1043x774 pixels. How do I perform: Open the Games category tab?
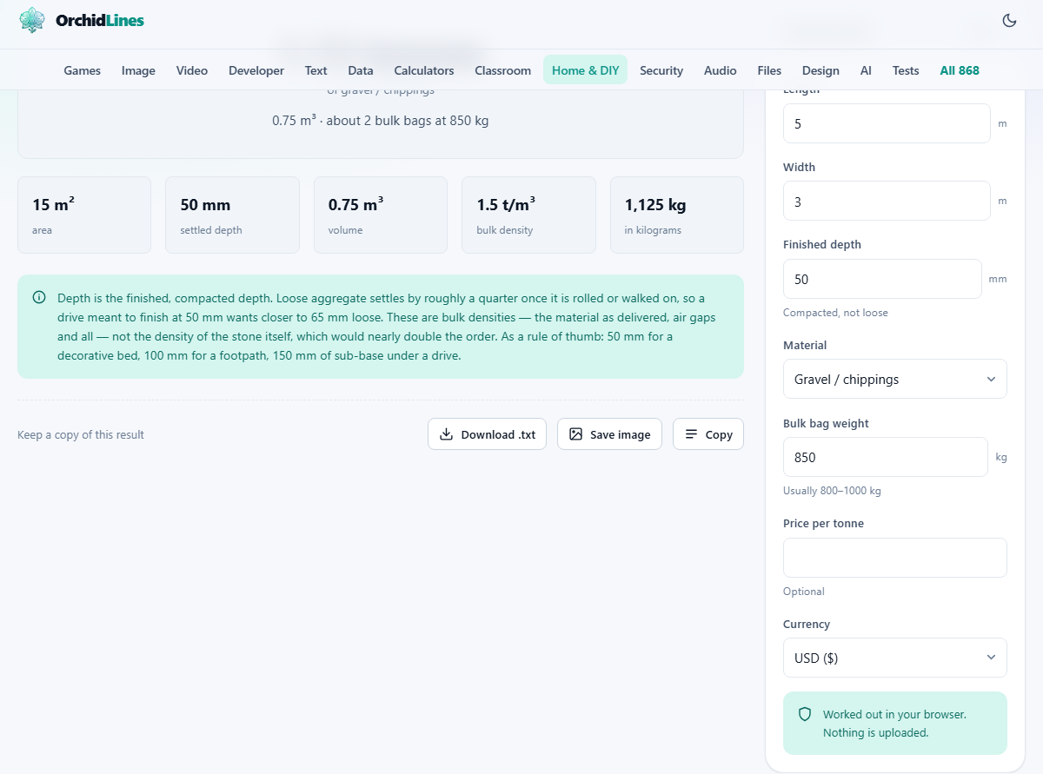tap(83, 70)
